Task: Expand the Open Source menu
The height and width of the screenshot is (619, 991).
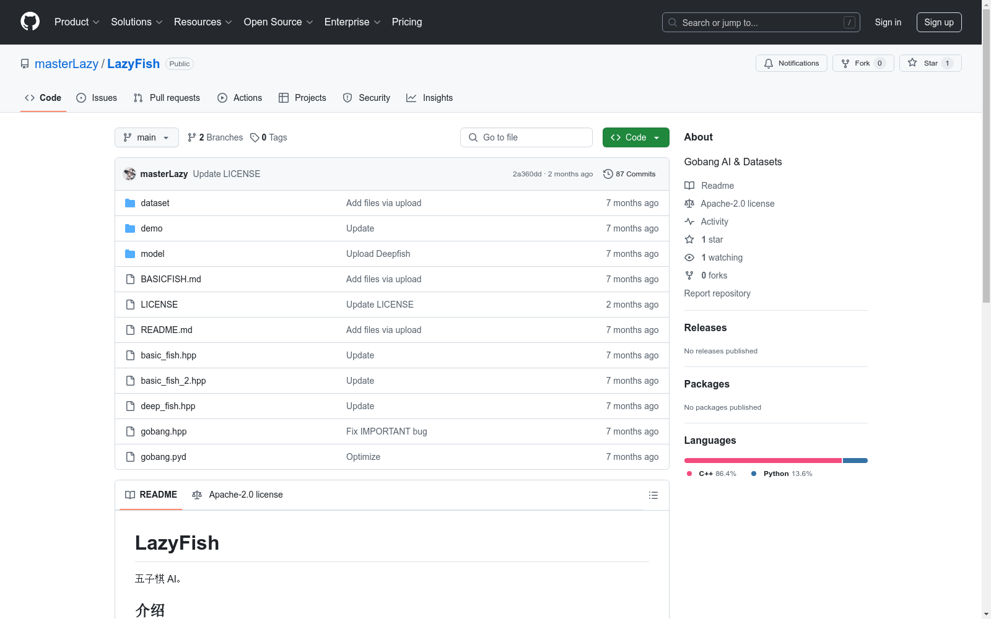Action: pyautogui.click(x=279, y=22)
